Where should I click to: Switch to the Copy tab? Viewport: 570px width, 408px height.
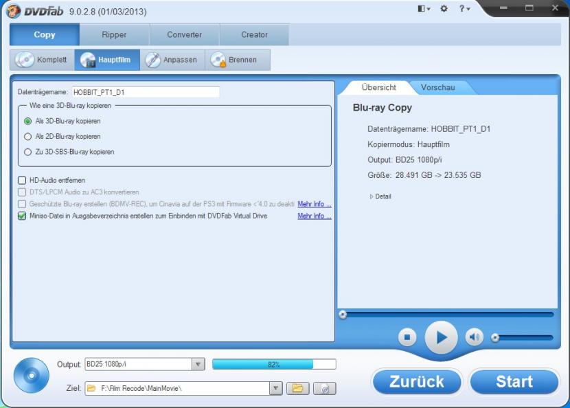pos(45,34)
